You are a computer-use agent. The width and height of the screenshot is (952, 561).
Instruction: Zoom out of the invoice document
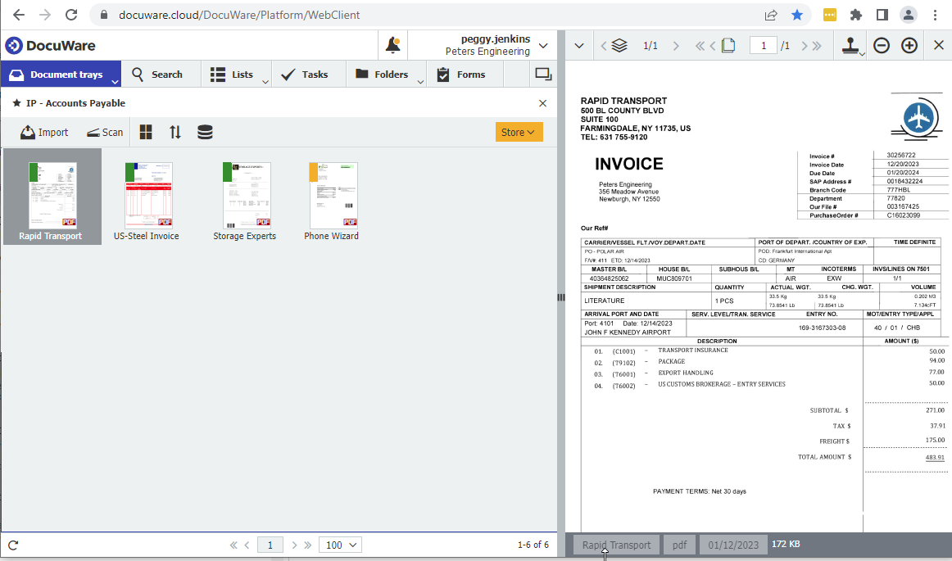tap(882, 46)
